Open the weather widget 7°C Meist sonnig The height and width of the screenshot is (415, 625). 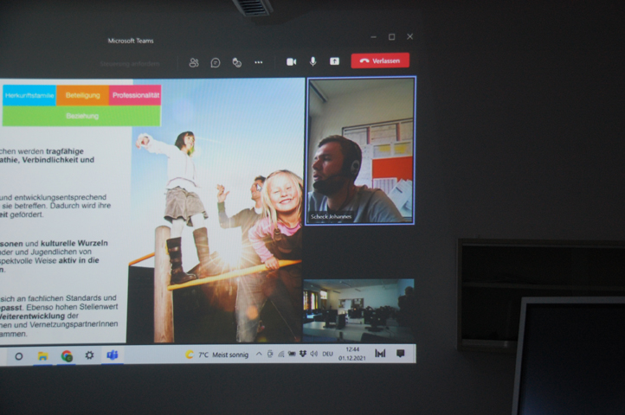(x=217, y=354)
